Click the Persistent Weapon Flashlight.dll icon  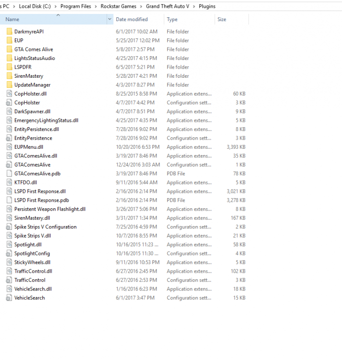pos(9,209)
